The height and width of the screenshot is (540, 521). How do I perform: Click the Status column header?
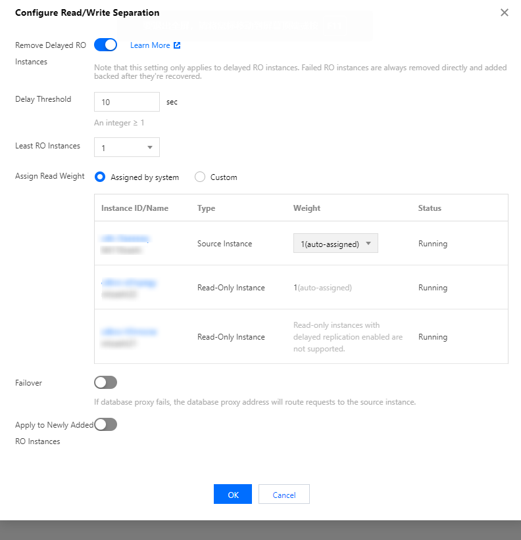(x=430, y=208)
